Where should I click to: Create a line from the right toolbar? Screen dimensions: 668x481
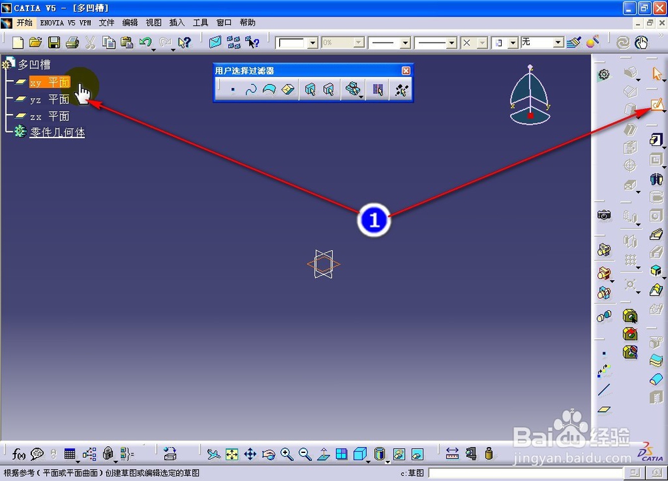pos(604,390)
